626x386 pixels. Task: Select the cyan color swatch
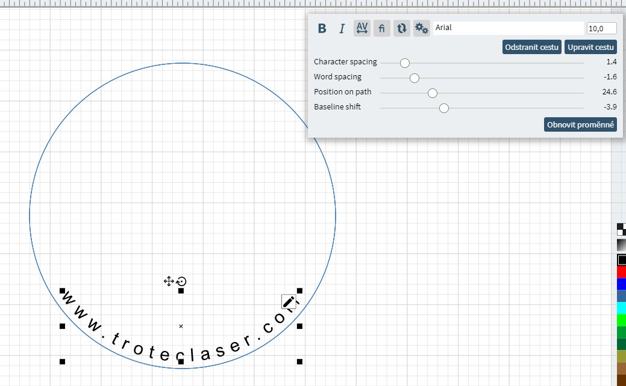click(621, 308)
